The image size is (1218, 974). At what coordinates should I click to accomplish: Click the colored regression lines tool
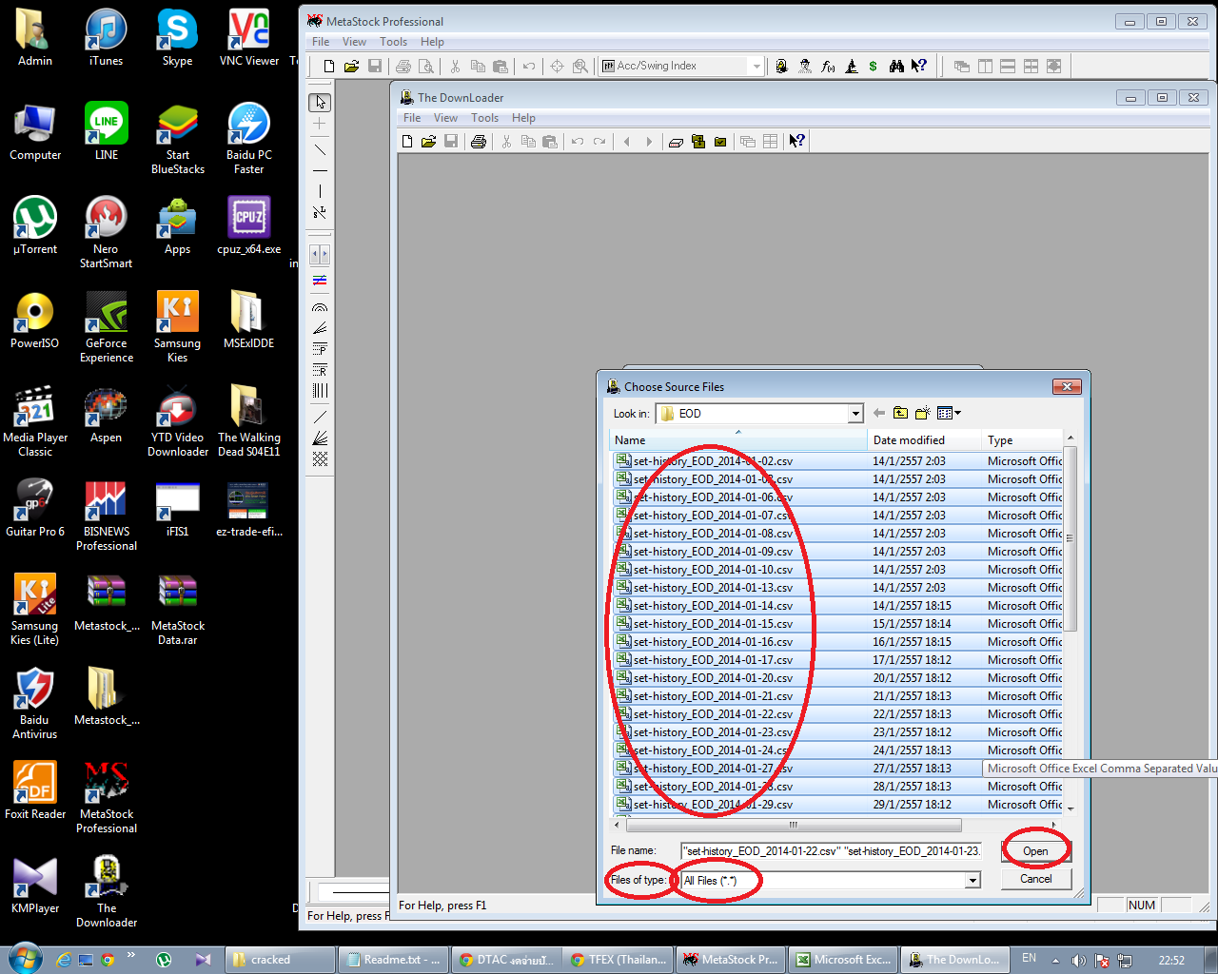(320, 281)
